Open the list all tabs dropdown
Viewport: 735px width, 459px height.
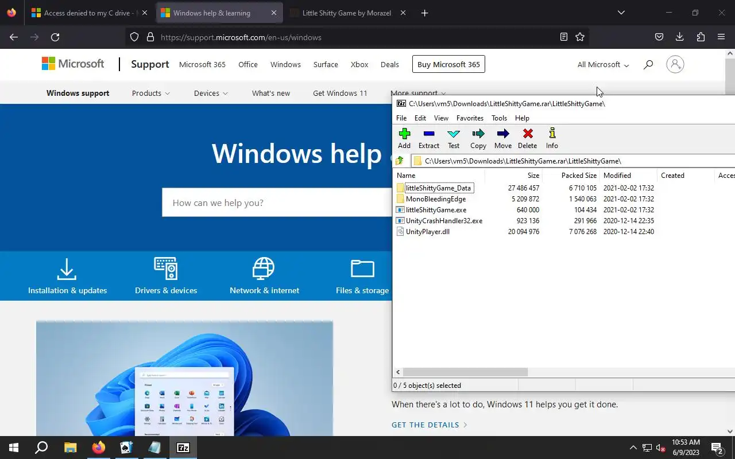click(621, 13)
